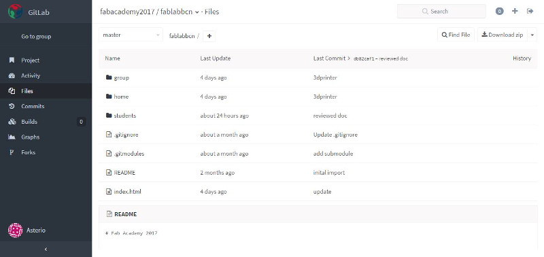Image resolution: width=544 pixels, height=257 pixels.
Task: Click Update .gitignore commit message
Action: pyautogui.click(x=335, y=135)
